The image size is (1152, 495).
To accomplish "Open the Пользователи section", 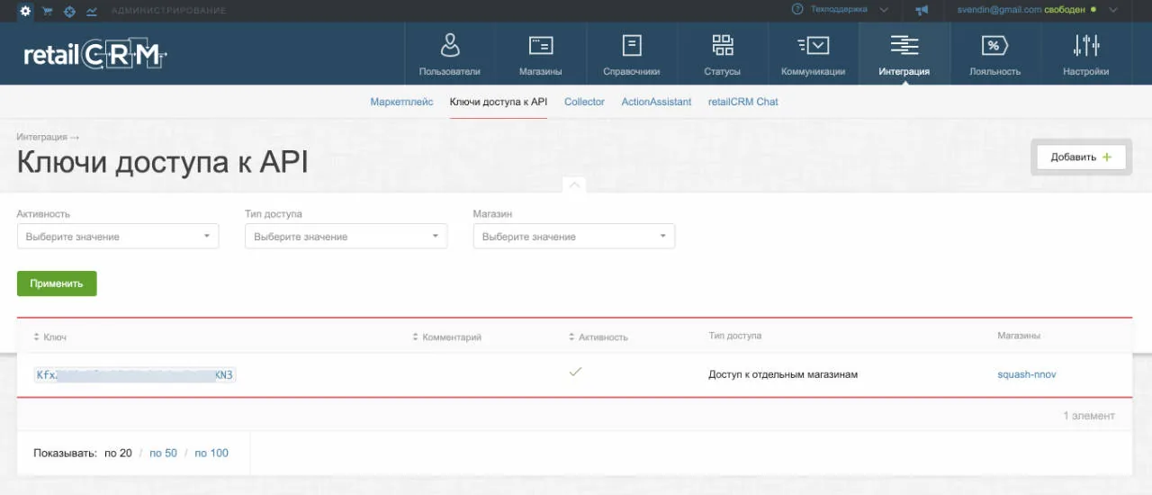I will [x=449, y=54].
